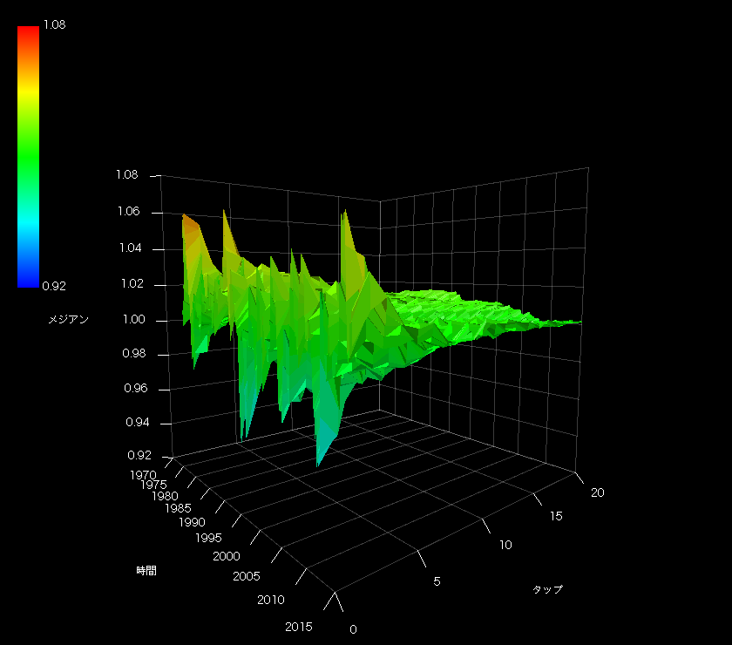Click the 20 tap axis label

pyautogui.click(x=598, y=492)
